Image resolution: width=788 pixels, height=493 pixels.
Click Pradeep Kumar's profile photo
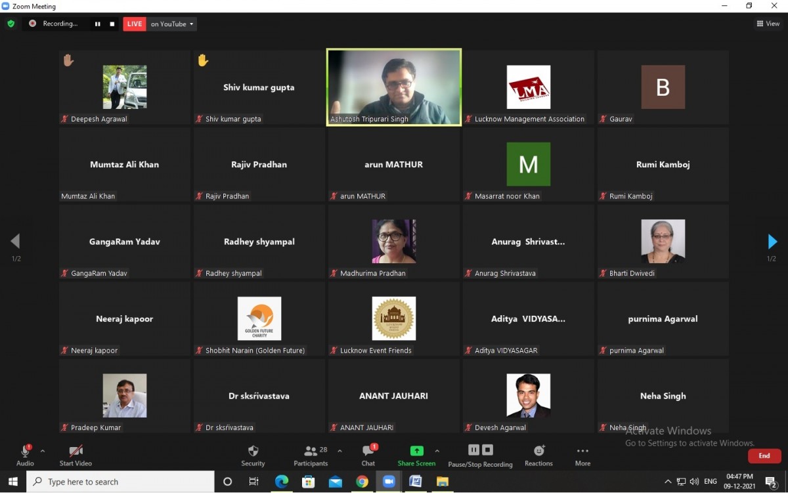click(x=125, y=396)
